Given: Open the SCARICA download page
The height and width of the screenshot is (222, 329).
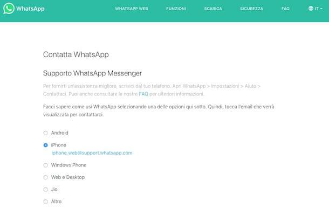Looking at the screenshot, I should tap(213, 9).
